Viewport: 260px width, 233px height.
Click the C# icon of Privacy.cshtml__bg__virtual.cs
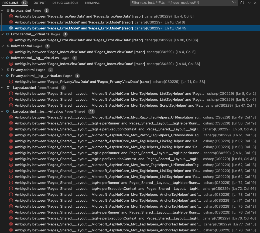8,76
